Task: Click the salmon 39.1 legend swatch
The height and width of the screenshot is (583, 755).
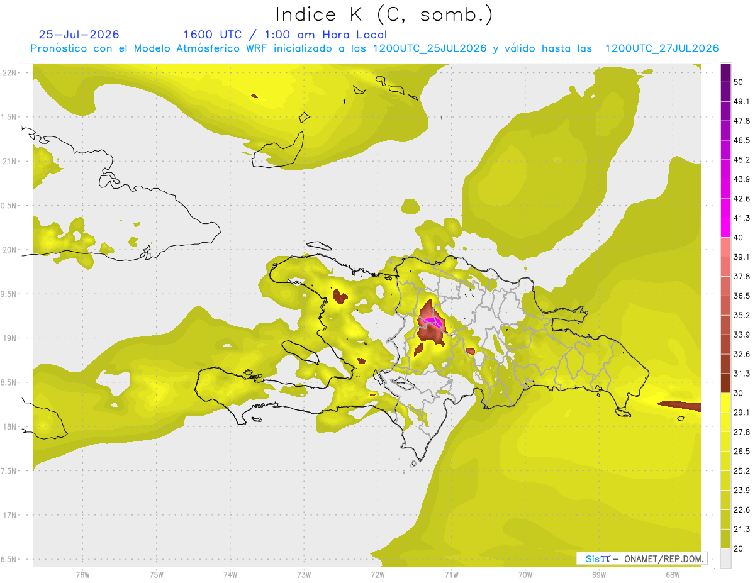Action: (725, 247)
